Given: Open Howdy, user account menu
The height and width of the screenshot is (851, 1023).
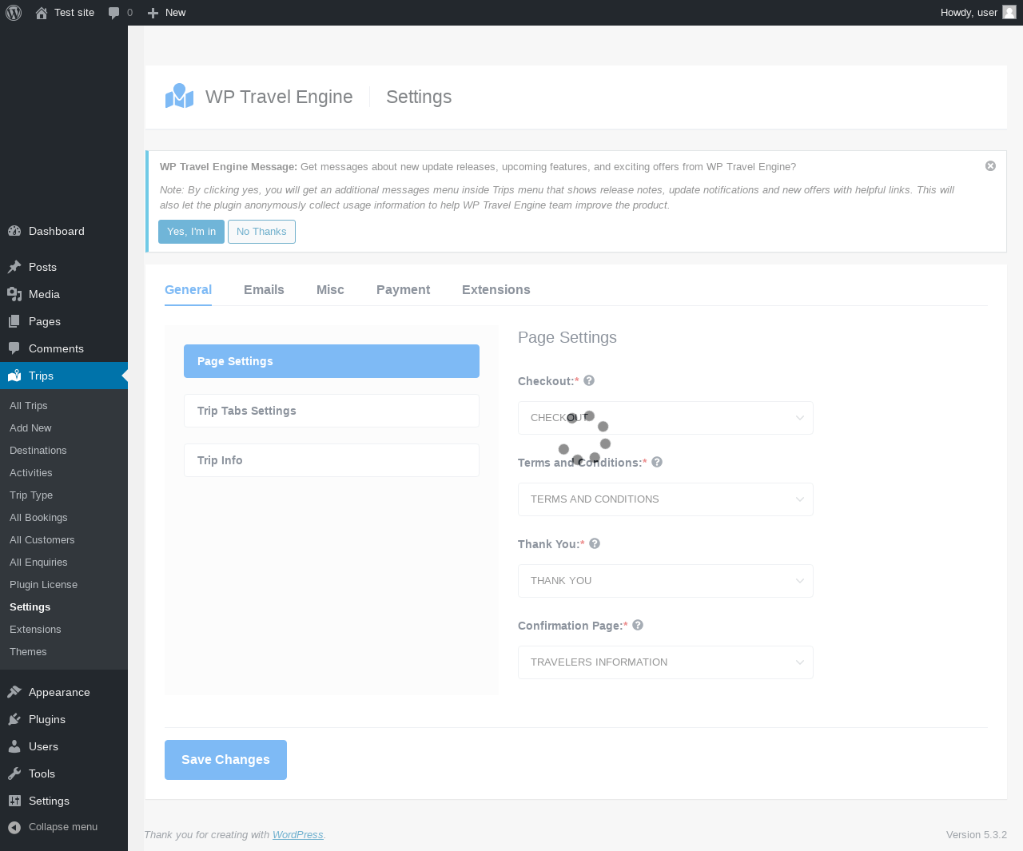Looking at the screenshot, I should [x=978, y=13].
